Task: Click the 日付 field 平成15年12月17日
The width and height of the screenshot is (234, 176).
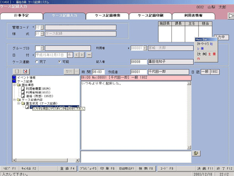Action: click(51, 55)
